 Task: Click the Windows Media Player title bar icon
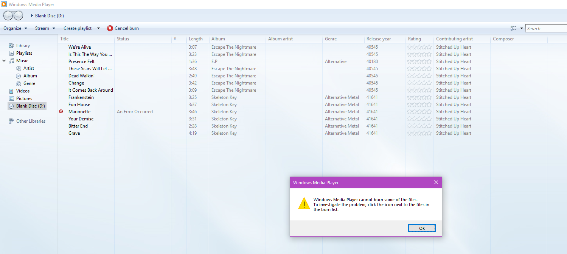3,5
